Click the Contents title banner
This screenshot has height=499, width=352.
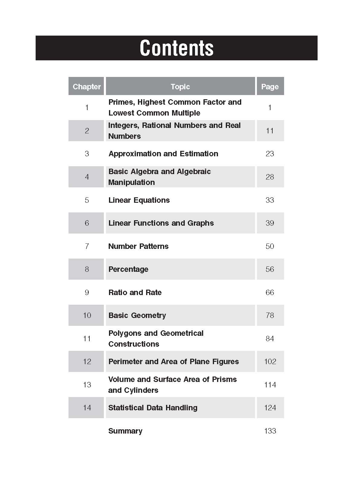point(176,48)
